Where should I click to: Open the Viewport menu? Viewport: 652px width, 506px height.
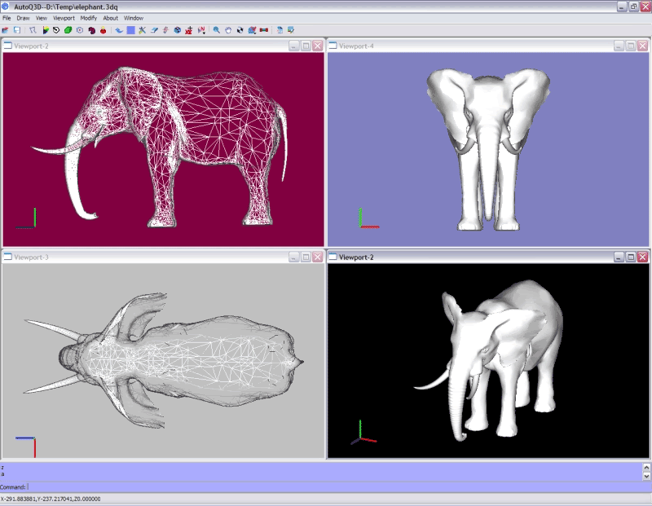coord(63,17)
